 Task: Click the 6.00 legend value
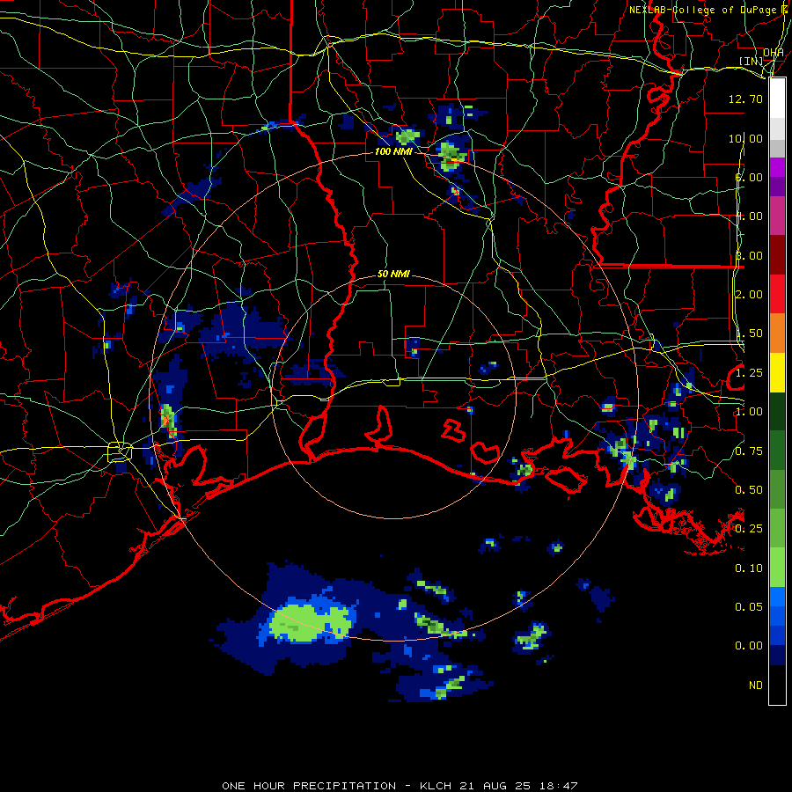click(748, 177)
